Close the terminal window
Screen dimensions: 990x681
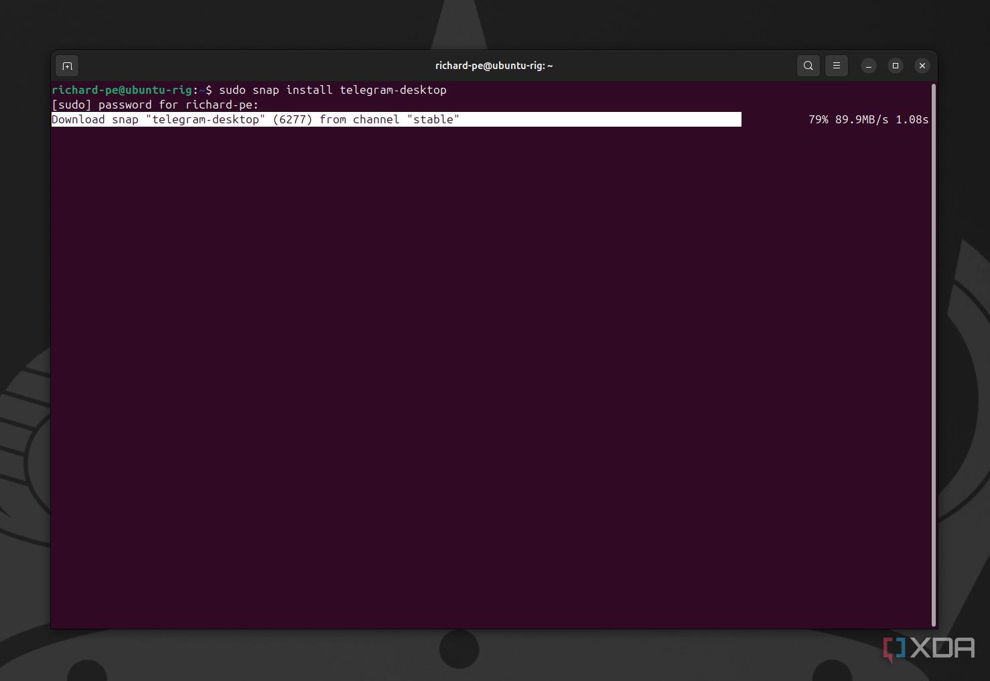(922, 66)
